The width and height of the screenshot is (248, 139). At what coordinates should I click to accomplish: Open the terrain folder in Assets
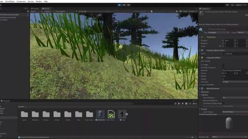68,116
